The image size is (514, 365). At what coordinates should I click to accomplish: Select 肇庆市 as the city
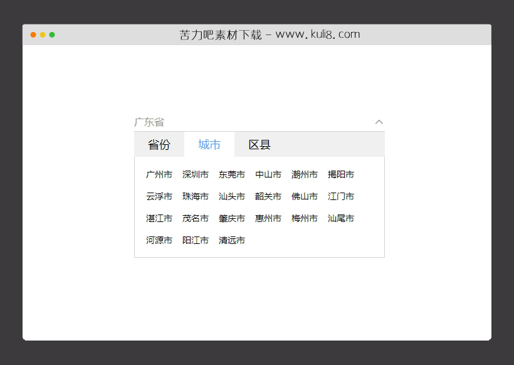tap(231, 218)
